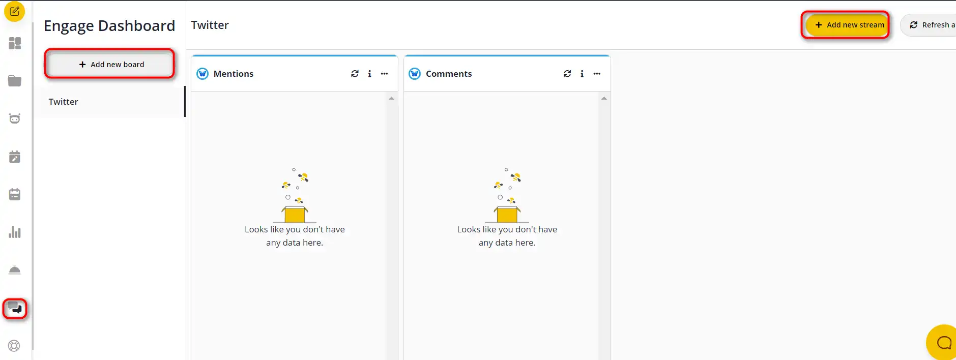The width and height of the screenshot is (956, 360).
Task: Click the Comments stream title
Action: 449,74
